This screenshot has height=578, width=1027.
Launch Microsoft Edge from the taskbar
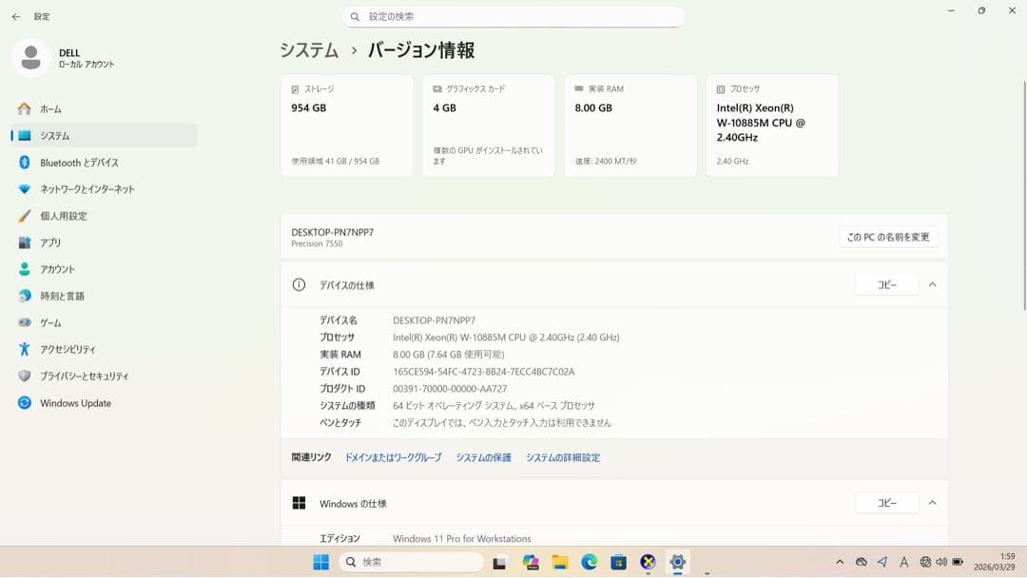pos(590,562)
